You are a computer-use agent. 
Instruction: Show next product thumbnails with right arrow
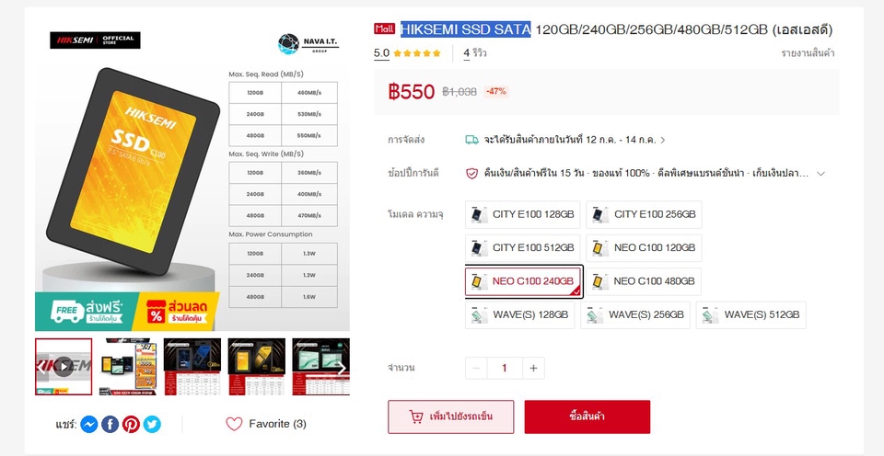point(341,369)
